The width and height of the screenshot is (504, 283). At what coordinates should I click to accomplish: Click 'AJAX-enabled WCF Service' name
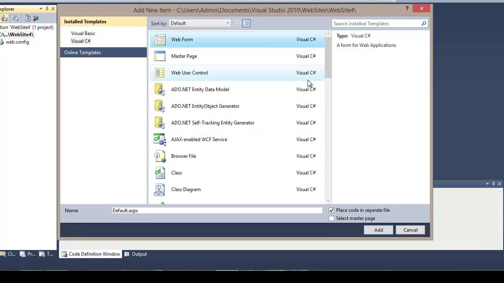[199, 140]
